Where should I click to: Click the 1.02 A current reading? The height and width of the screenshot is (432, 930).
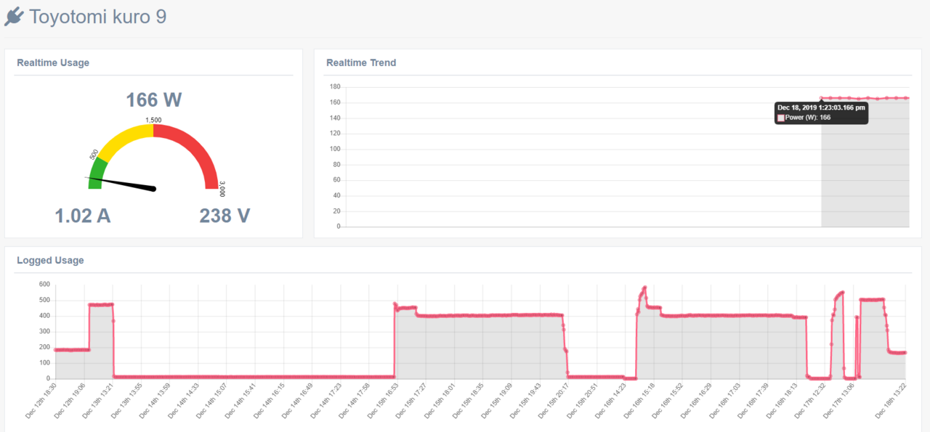tap(83, 216)
